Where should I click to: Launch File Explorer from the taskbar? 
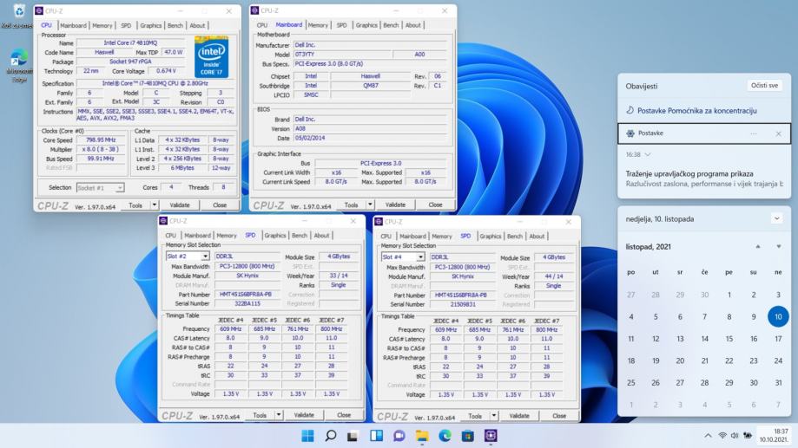coord(422,435)
